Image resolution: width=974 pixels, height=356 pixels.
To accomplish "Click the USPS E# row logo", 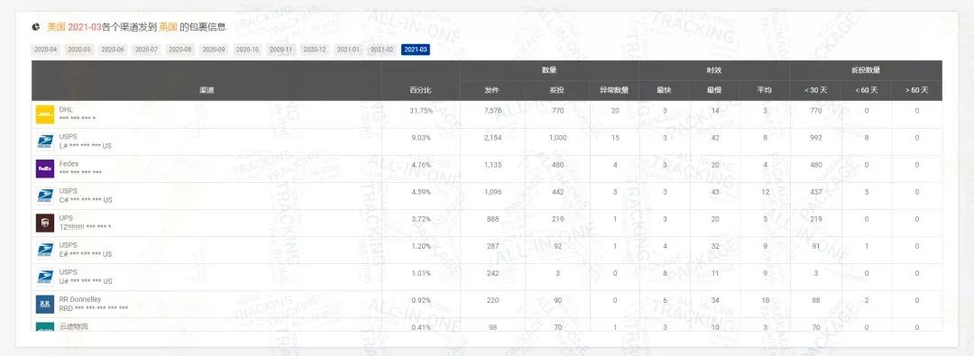I will click(x=45, y=250).
